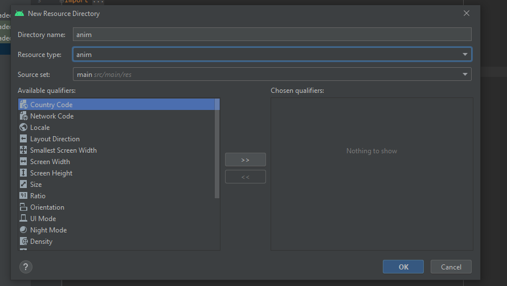This screenshot has height=286, width=507.
Task: Click the Size qualifier icon
Action: point(23,184)
